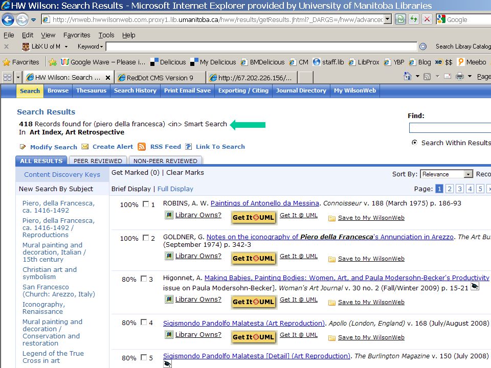Mark record 2 checkbox
The height and width of the screenshot is (368, 491).
146,238
